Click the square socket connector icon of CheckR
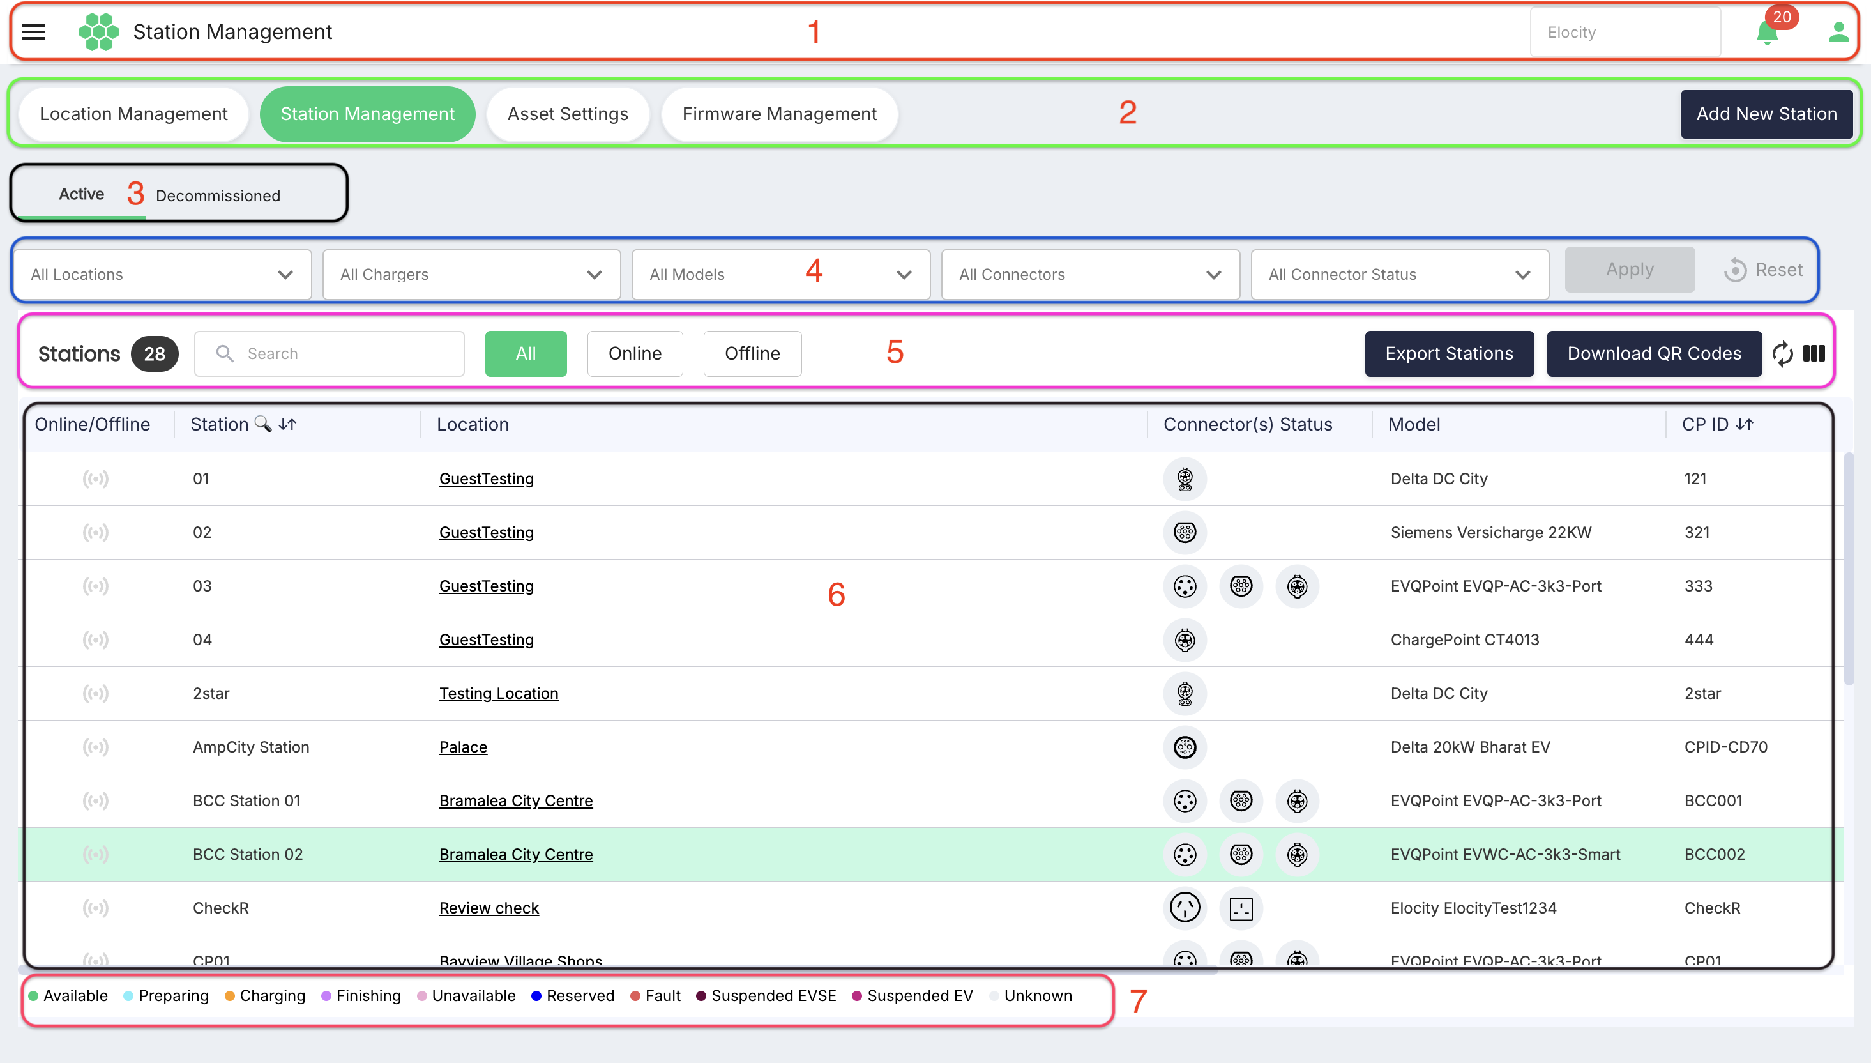The image size is (1871, 1063). (1241, 908)
